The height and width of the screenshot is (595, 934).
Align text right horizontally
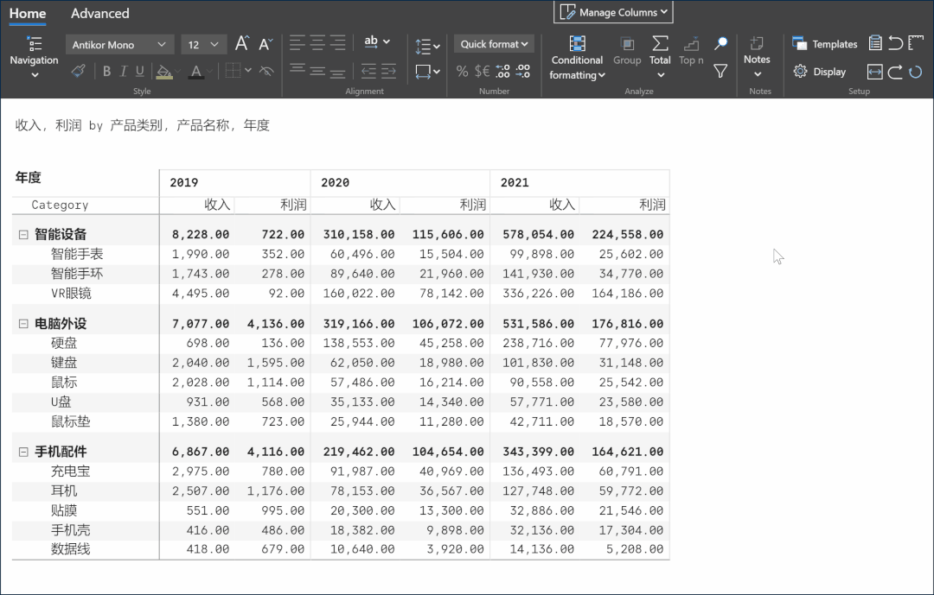[x=338, y=42]
